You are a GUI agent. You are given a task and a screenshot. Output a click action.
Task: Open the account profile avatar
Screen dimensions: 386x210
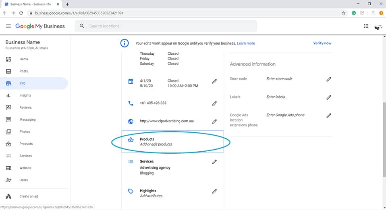[378, 27]
